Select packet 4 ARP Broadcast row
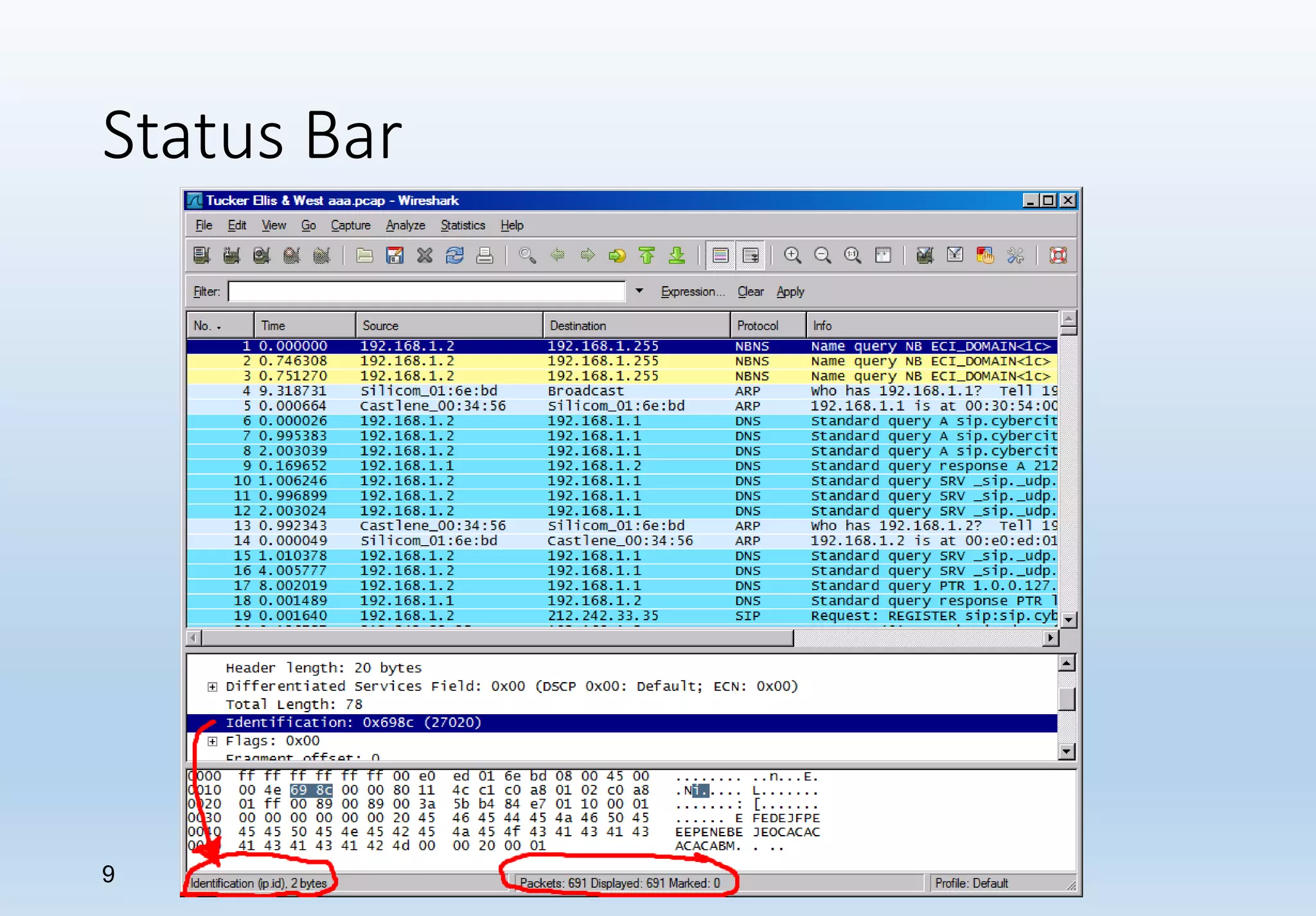1316x916 pixels. [622, 391]
